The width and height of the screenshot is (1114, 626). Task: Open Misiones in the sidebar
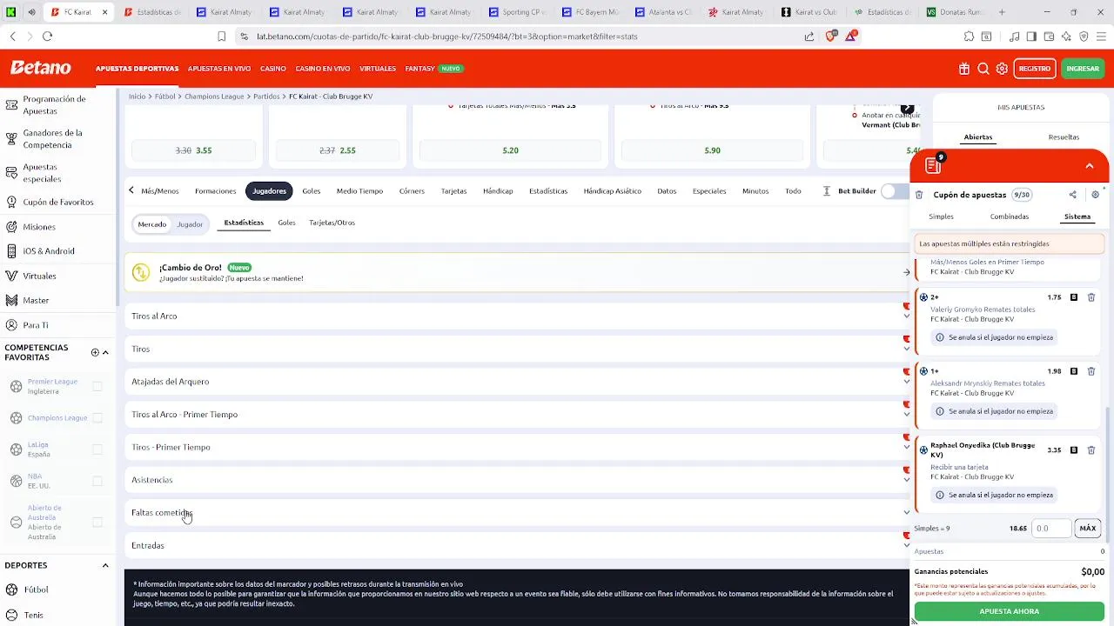pyautogui.click(x=39, y=227)
